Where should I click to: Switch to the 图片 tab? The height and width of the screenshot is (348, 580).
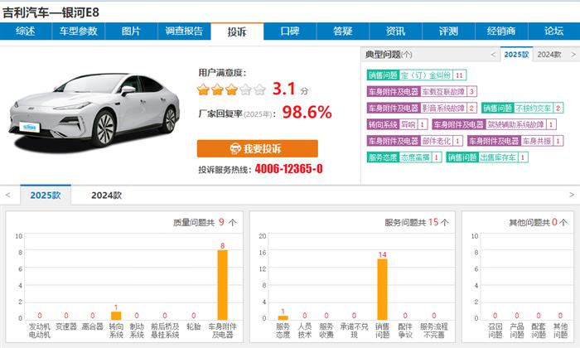(x=131, y=31)
